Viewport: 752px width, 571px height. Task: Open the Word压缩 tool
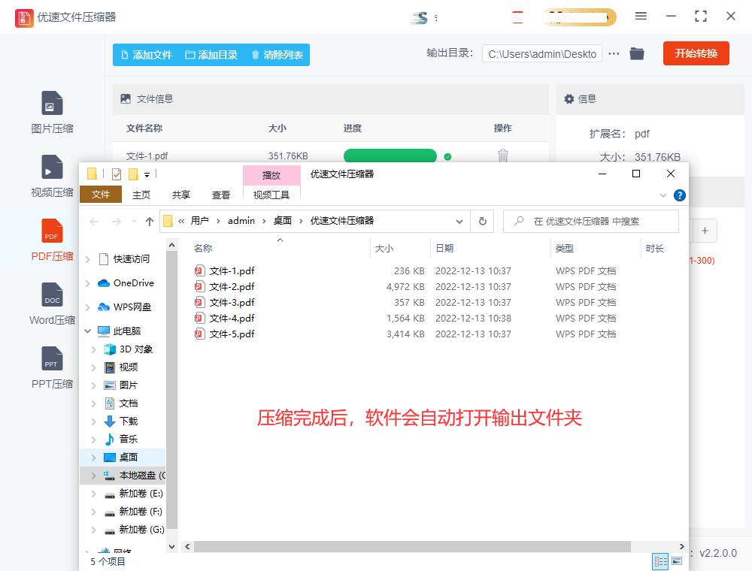point(52,304)
